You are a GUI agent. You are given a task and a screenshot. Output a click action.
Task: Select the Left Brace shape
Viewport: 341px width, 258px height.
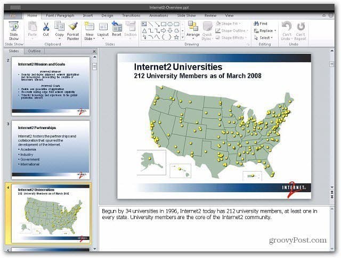pos(164,37)
